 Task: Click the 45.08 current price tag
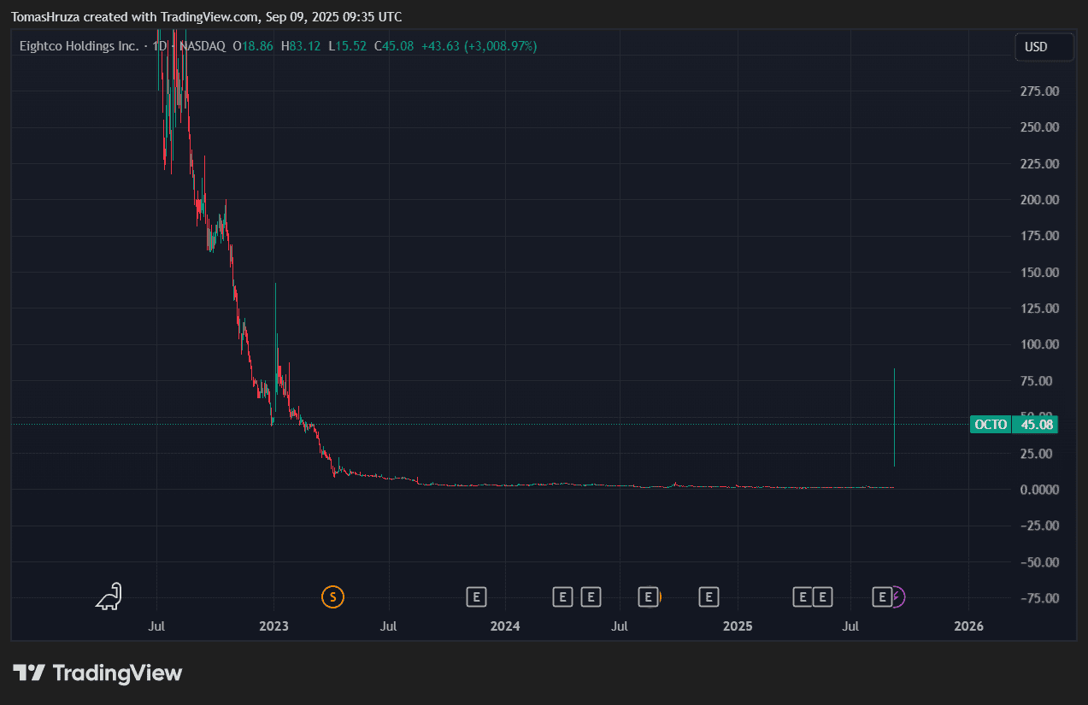coord(1035,425)
